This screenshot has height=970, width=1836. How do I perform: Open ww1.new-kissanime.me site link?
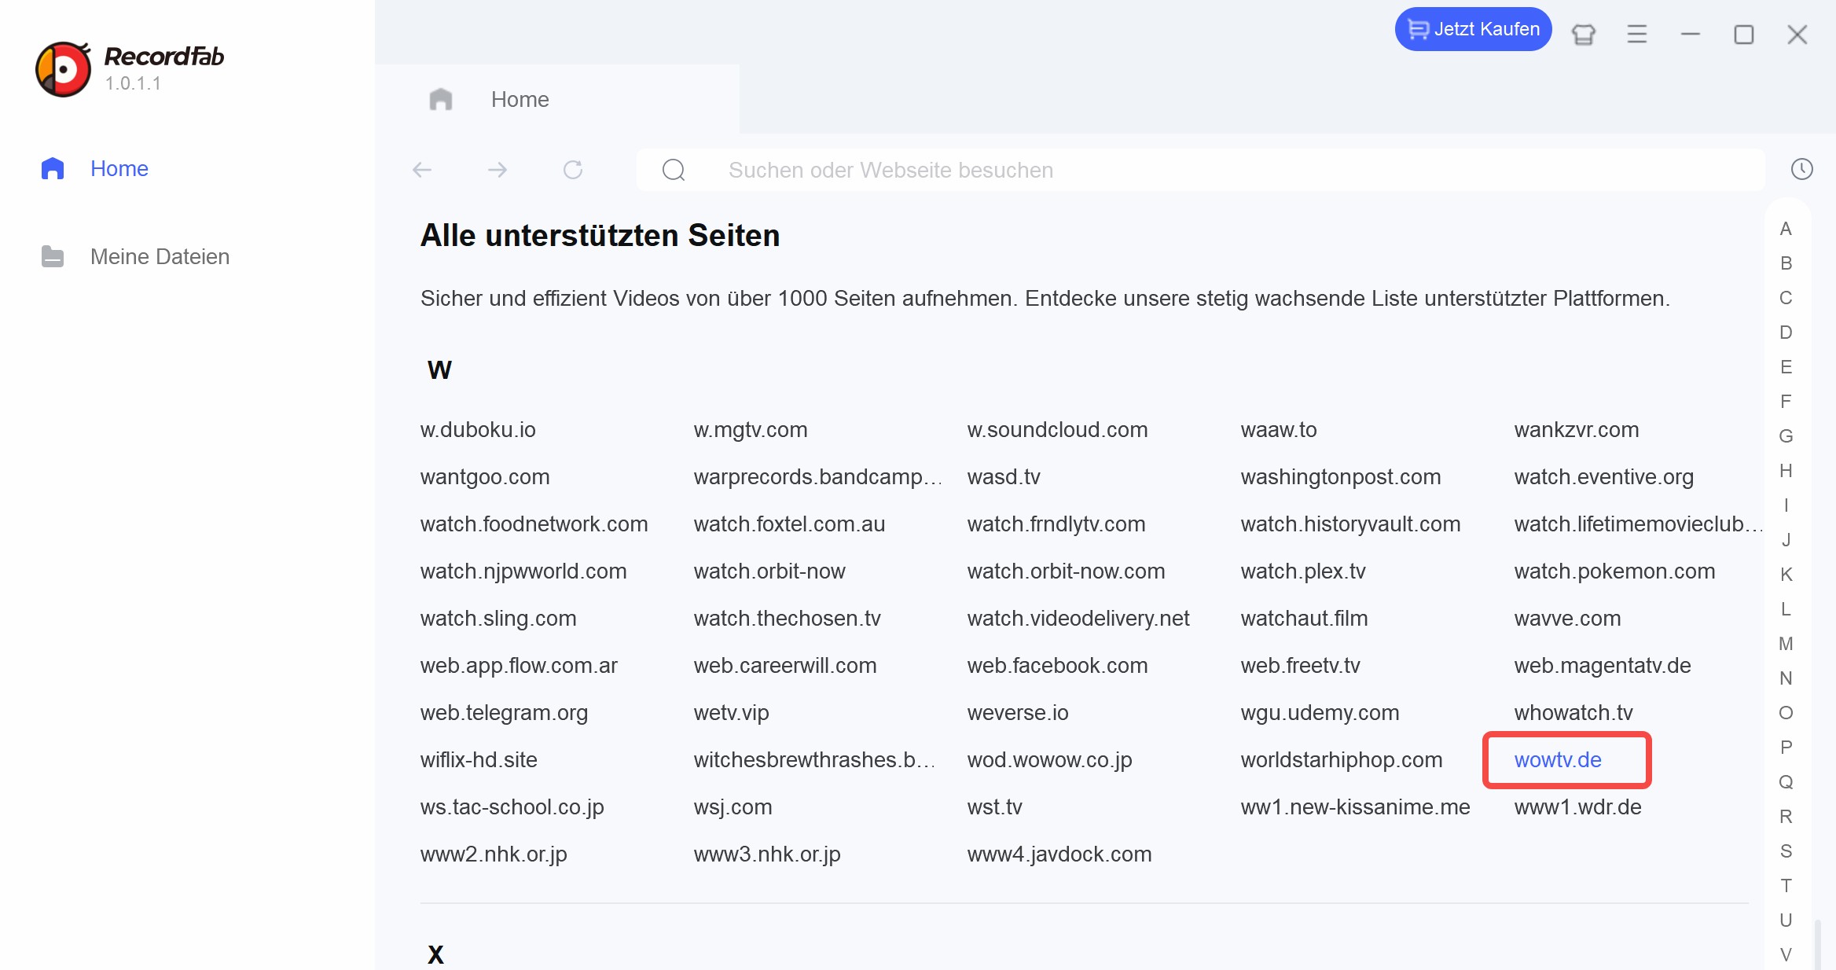[x=1355, y=807]
